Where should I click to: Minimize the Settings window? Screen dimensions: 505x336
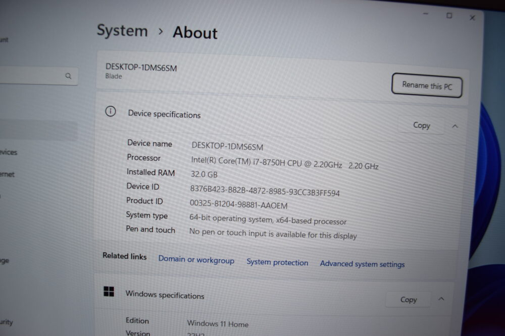pyautogui.click(x=426, y=14)
